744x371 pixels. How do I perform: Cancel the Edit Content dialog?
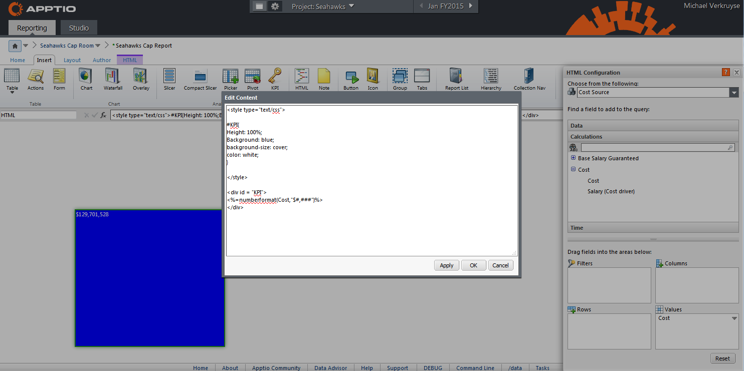[500, 265]
